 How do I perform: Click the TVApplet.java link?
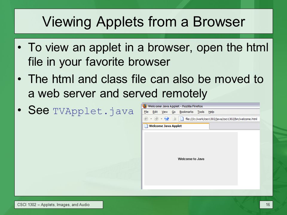(93, 111)
